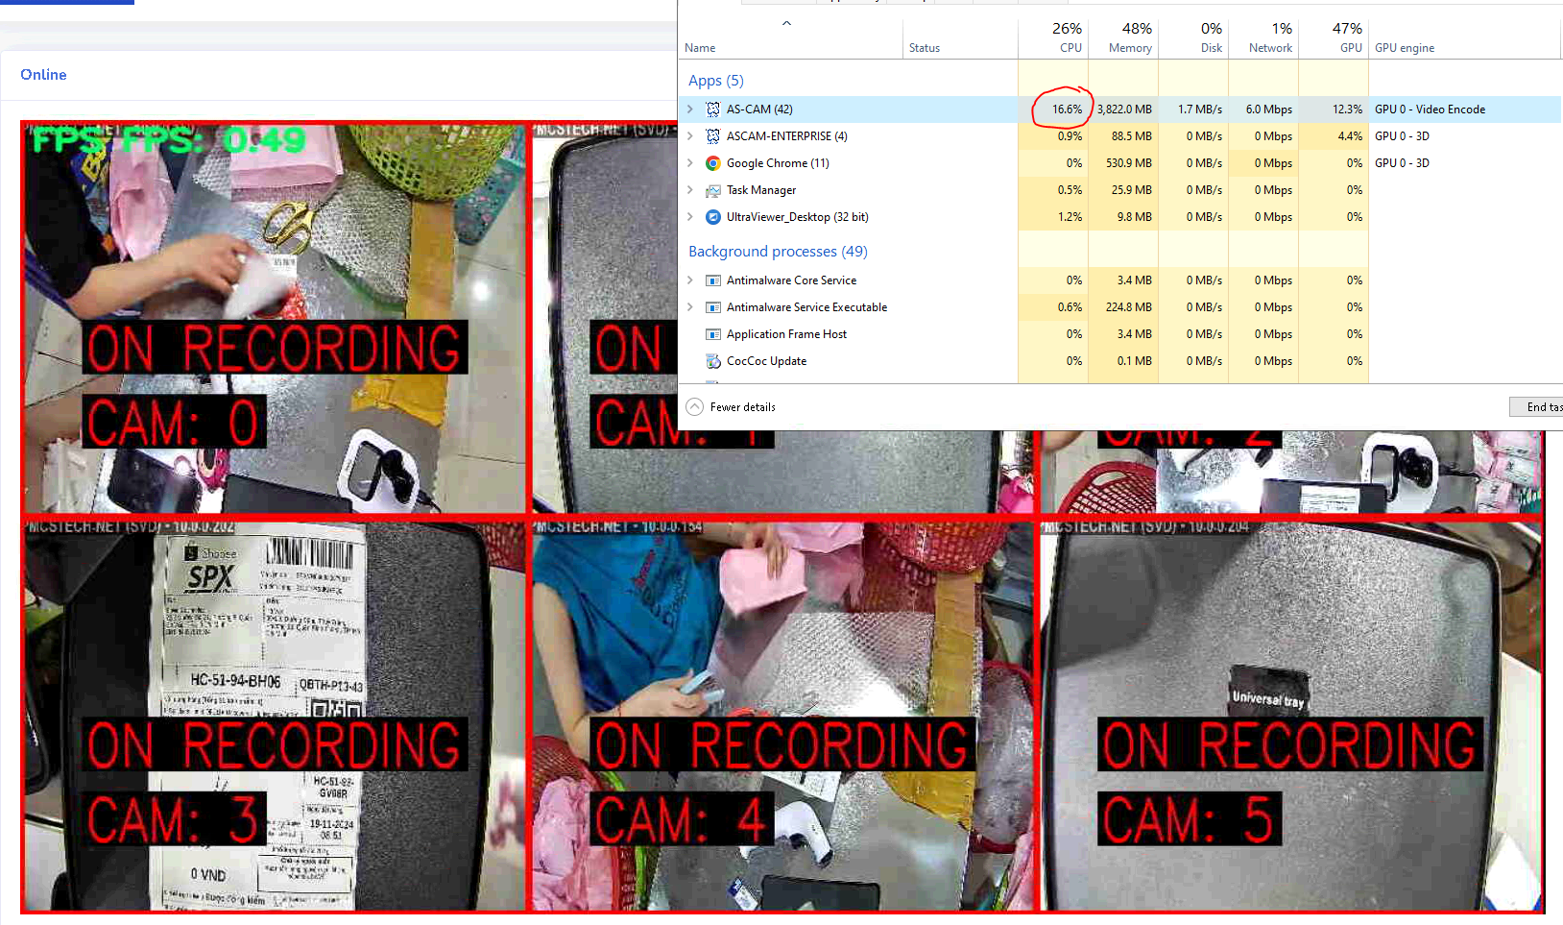Click AS-CAM network value 6.0 Mbps
The image size is (1563, 925).
pyautogui.click(x=1269, y=110)
